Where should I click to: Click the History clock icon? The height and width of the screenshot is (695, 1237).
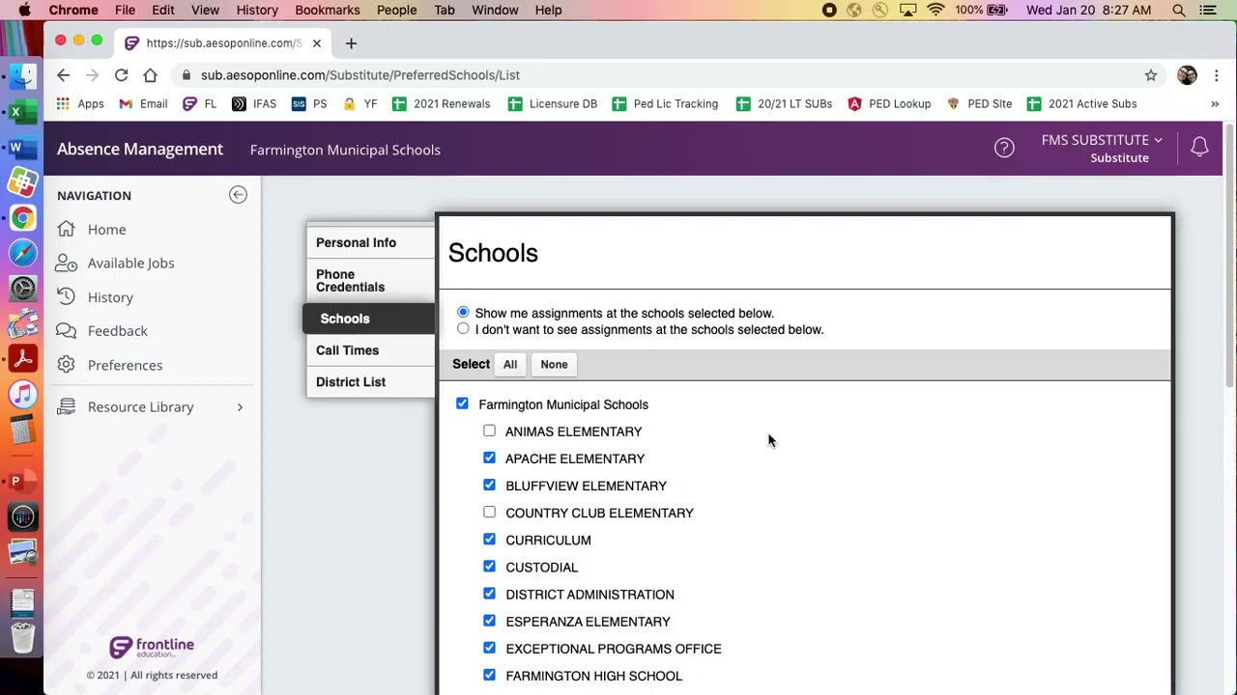66,297
